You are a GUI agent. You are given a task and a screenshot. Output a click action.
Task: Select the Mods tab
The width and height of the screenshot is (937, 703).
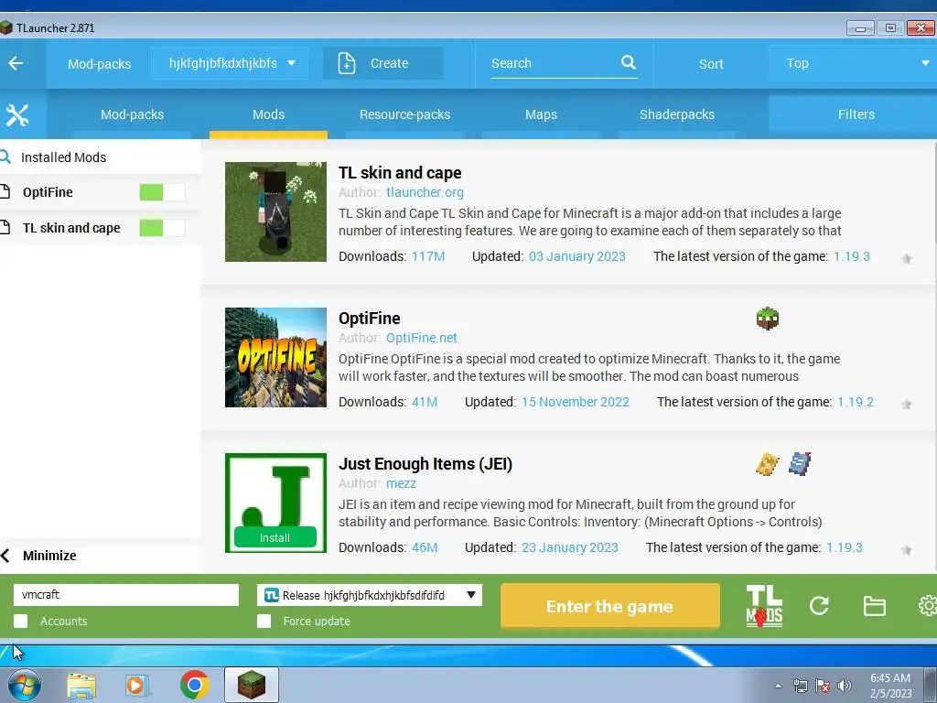point(268,114)
